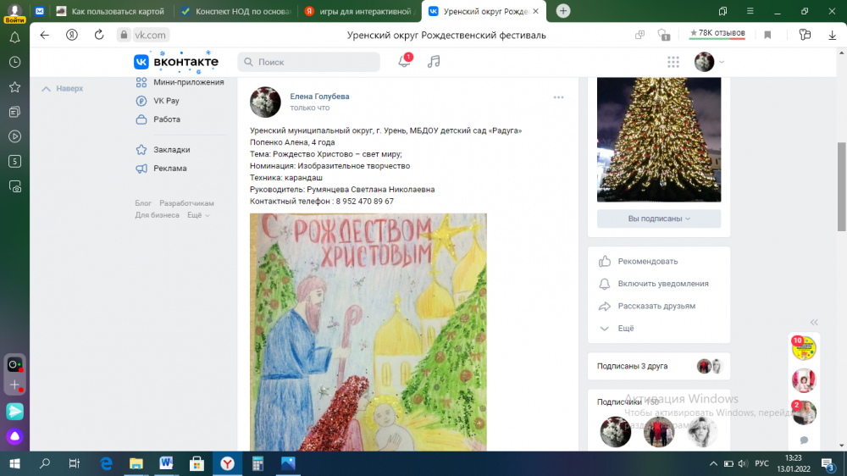The image size is (847, 476).
Task: Open the VK music note icon
Action: pos(433,62)
